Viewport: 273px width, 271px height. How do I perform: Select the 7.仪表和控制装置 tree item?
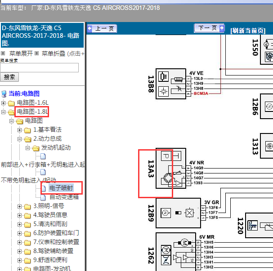tap(56, 242)
